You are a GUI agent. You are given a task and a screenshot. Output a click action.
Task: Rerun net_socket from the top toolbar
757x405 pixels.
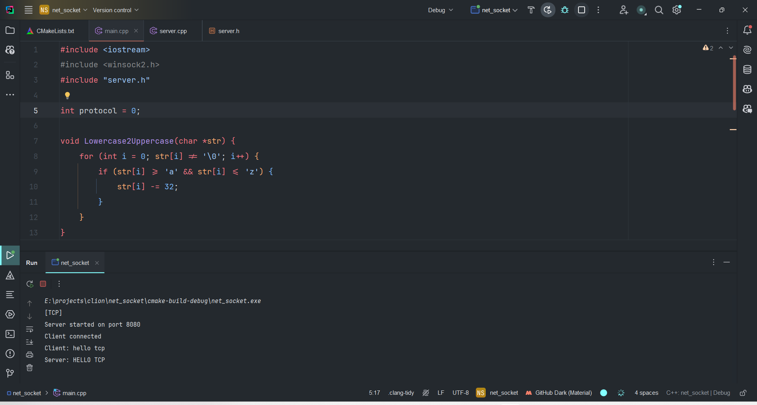click(548, 10)
